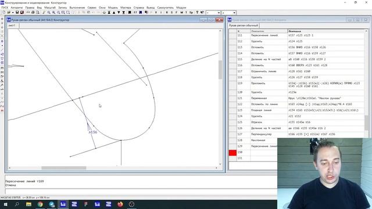This screenshot has width=372, height=209.
Task: Click the 'M' toolbar button
Action: pos(181,12)
